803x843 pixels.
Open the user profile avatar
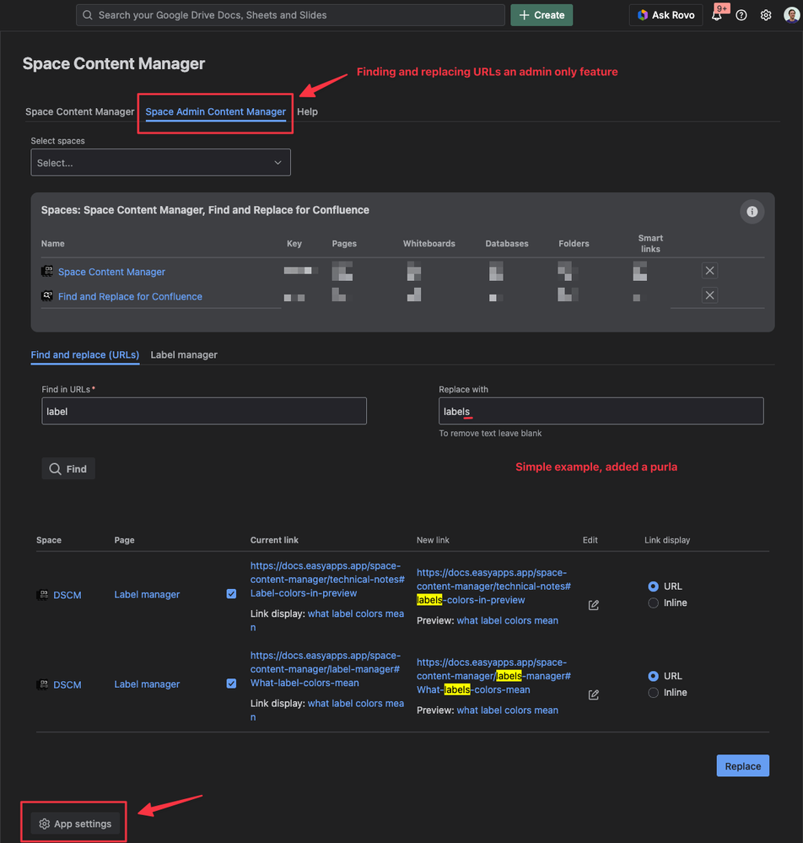coord(791,15)
